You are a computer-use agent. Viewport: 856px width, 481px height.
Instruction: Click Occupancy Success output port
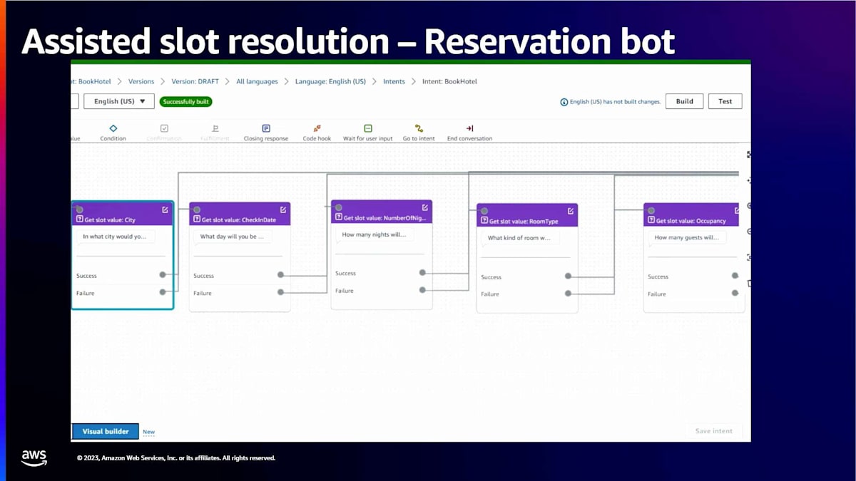tap(735, 275)
